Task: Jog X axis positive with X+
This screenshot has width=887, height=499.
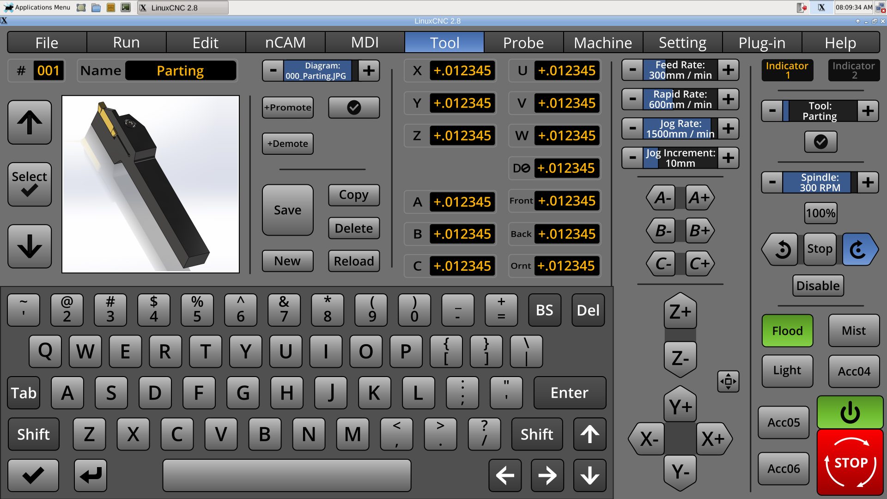Action: pos(713,438)
